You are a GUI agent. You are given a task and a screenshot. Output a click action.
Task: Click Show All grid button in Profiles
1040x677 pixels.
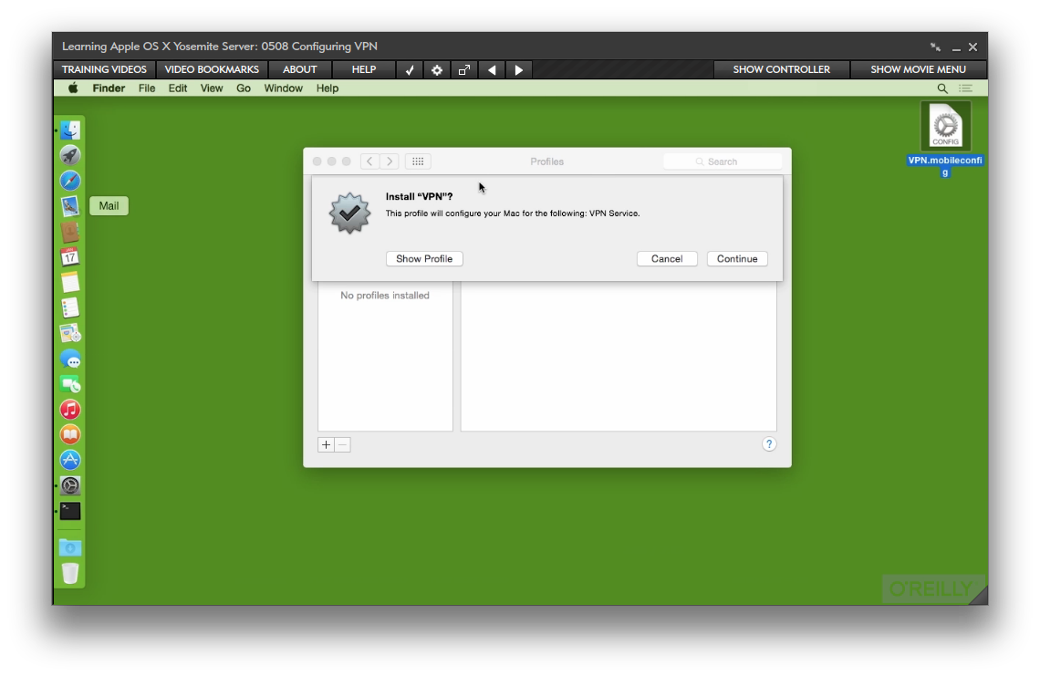coord(418,161)
